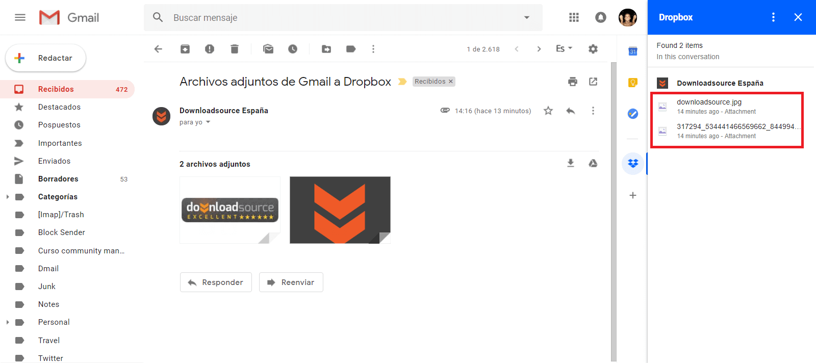Save all attachments to Drive
816x363 pixels.
coord(593,163)
